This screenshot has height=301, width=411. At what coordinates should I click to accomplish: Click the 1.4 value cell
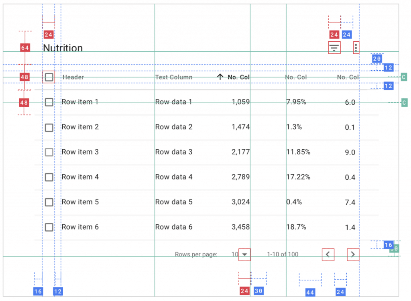350,228
